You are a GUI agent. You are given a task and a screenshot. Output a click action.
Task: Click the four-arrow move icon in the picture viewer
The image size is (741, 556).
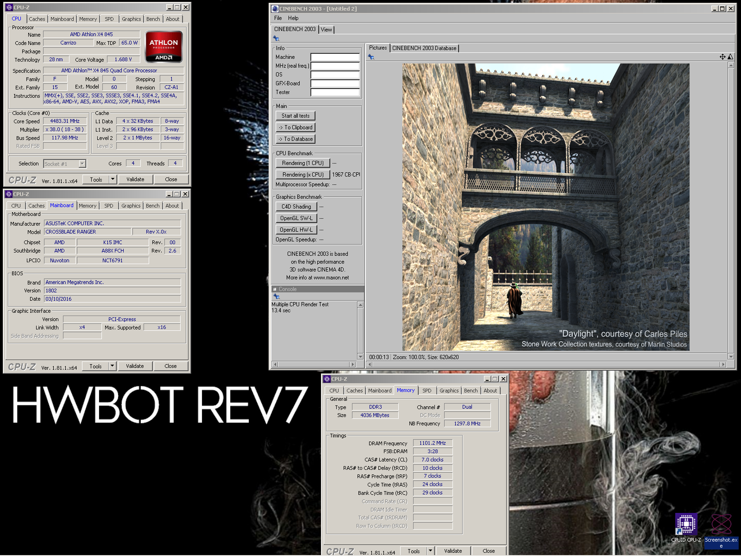pyautogui.click(x=722, y=57)
